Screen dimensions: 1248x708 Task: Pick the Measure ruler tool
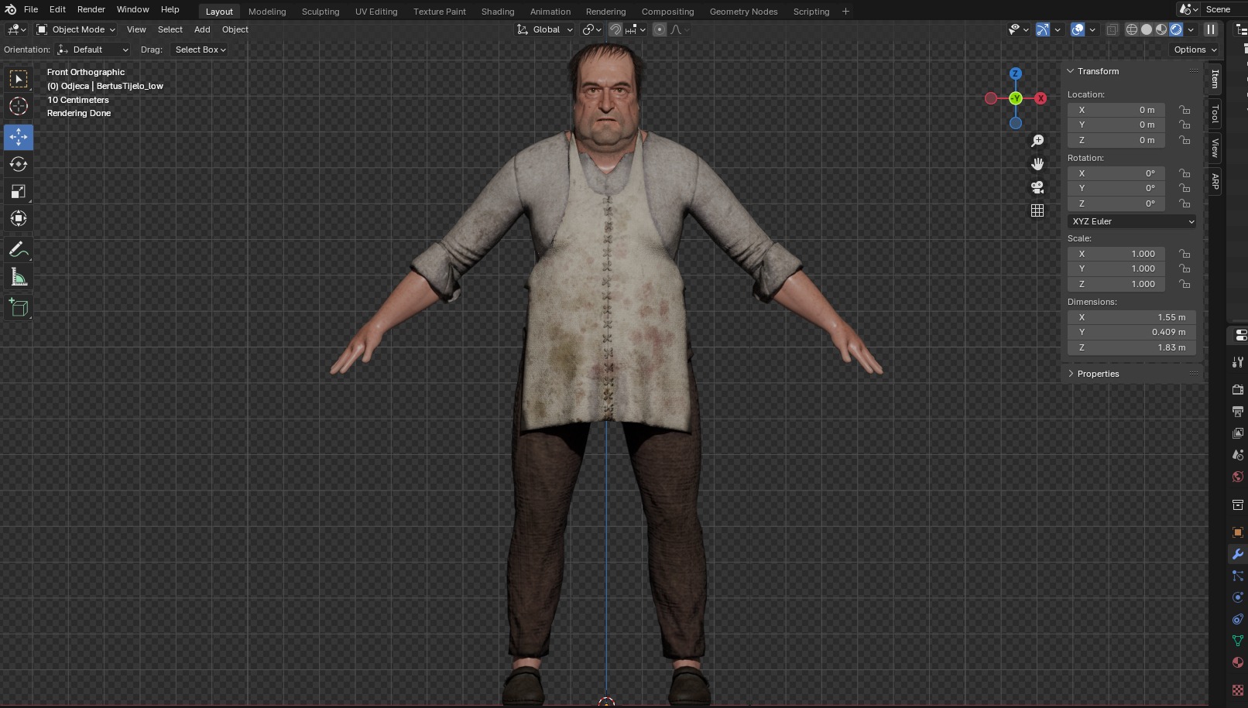pyautogui.click(x=19, y=278)
